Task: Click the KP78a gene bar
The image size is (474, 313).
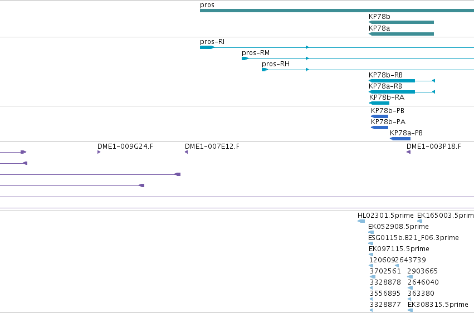Action: point(401,34)
